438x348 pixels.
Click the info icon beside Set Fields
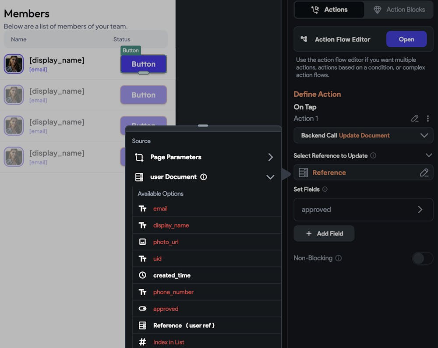[325, 190]
